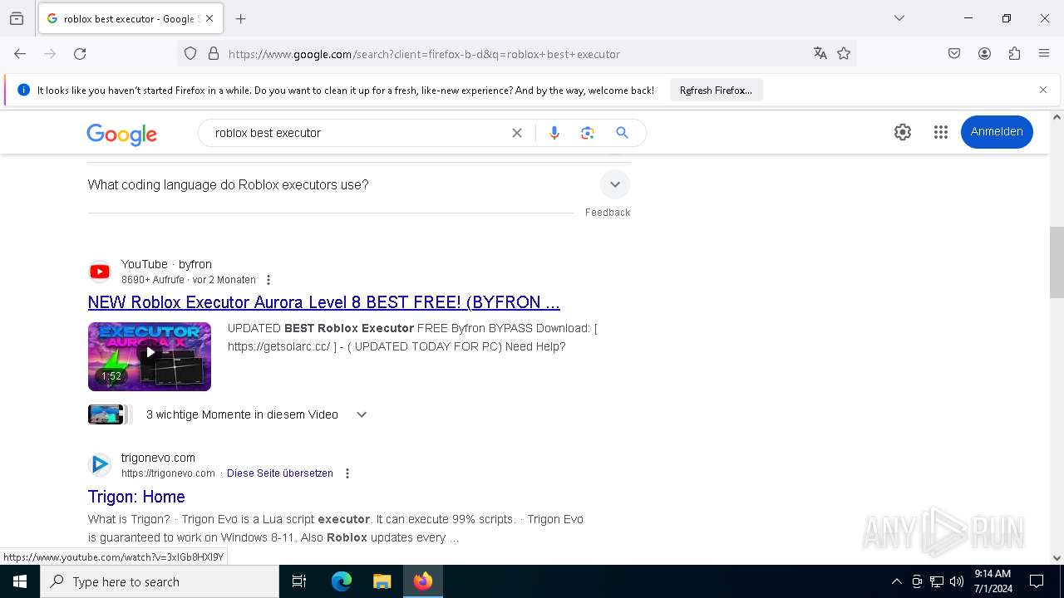Open the 'Trigon: Home' result
1064x598 pixels.
pos(136,497)
